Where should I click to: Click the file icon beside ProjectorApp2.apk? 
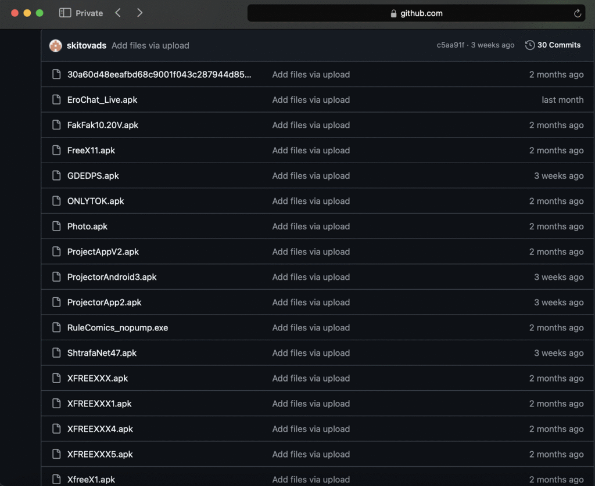56,302
